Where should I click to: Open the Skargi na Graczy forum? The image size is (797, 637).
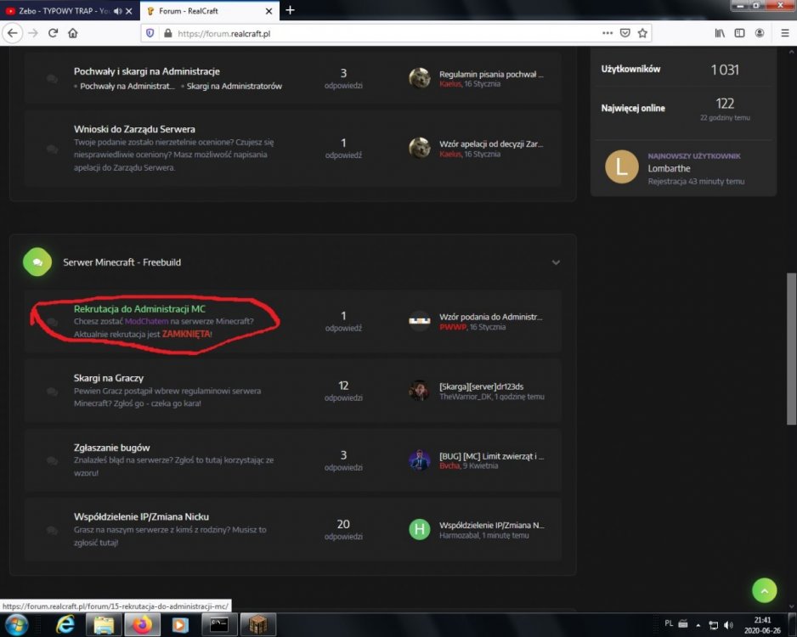tap(108, 378)
